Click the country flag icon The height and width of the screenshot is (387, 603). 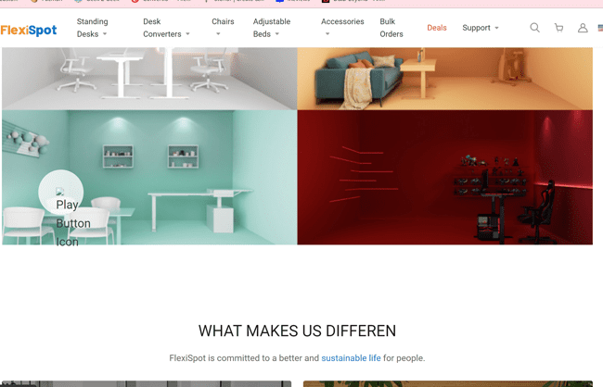(600, 28)
